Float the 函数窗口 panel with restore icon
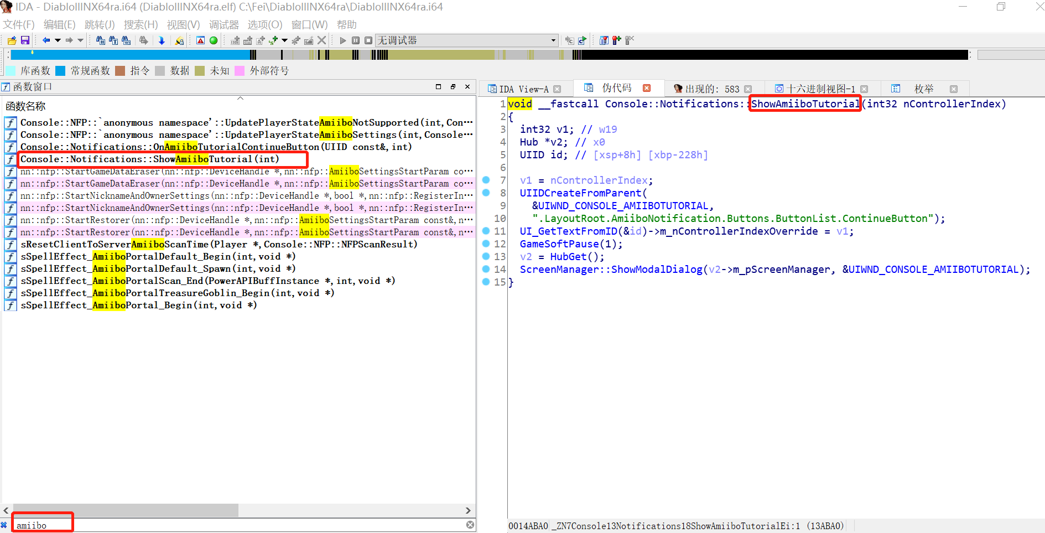The image size is (1045, 533). point(453,87)
